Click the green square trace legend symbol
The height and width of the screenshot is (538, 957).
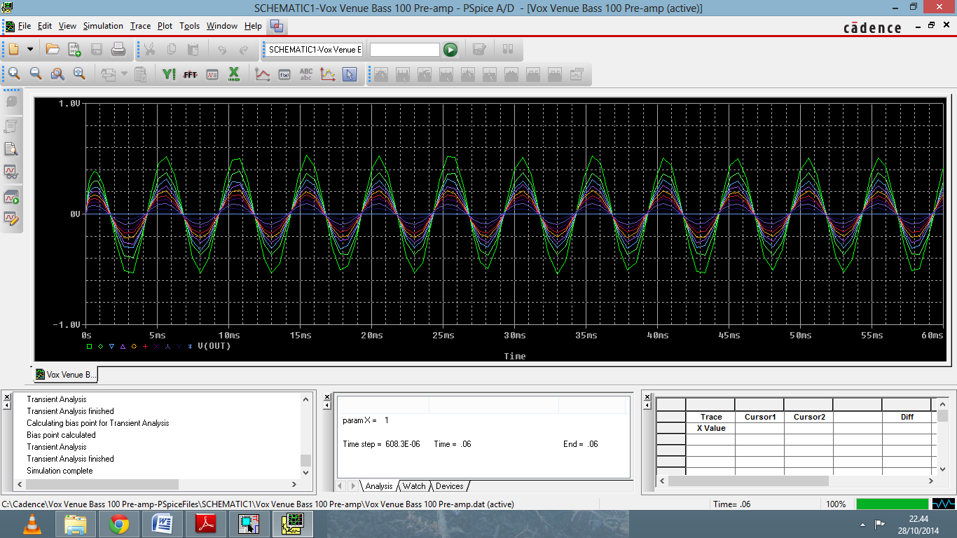point(89,346)
